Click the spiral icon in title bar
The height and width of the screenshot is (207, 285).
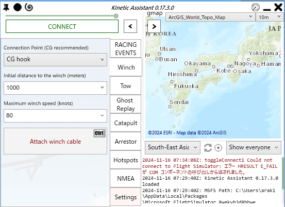(x=29, y=7)
